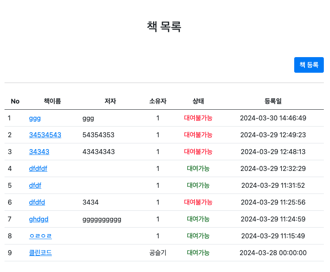Open the ㅇㄹㅇㄹ book link

(x=40, y=236)
